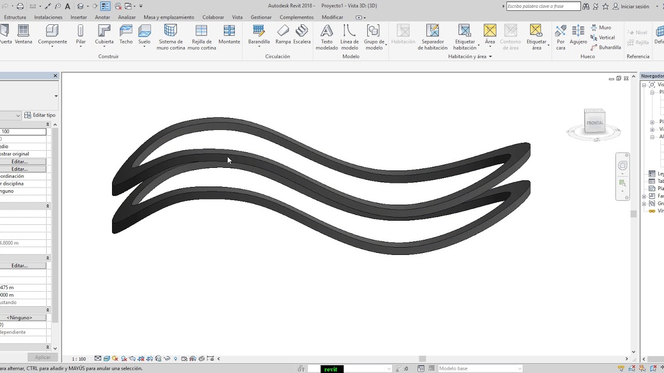Image resolution: width=664 pixels, height=373 pixels.
Task: Select the Ventana tool
Action: [23, 35]
